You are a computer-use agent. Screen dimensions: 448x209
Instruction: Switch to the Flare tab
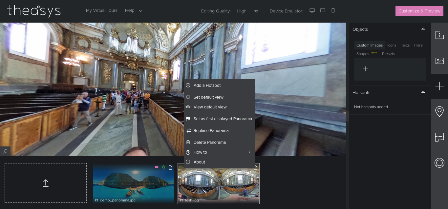point(418,45)
